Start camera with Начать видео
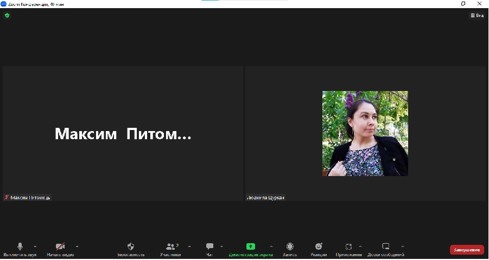The width and height of the screenshot is (489, 260). [x=60, y=250]
